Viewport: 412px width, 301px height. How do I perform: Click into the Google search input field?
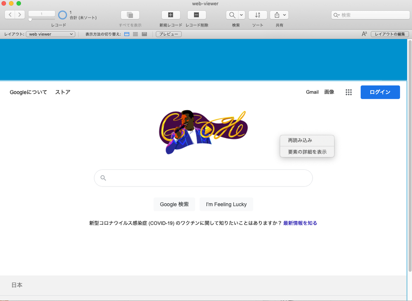click(x=204, y=178)
